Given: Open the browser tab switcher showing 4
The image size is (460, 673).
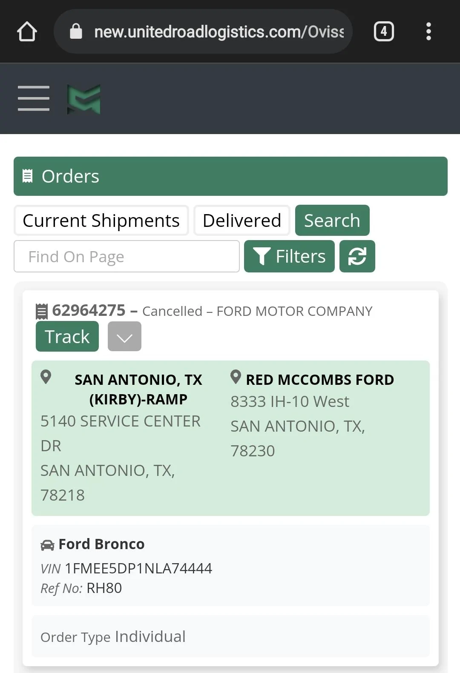Looking at the screenshot, I should pos(384,32).
